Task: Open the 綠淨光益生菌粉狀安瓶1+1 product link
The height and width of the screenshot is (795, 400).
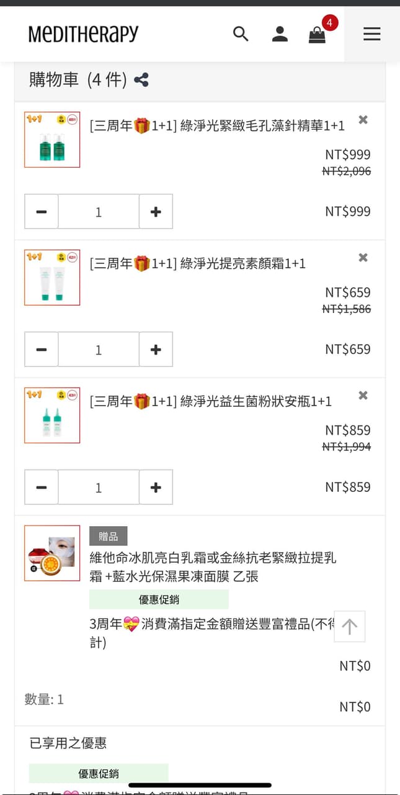Action: (211, 401)
